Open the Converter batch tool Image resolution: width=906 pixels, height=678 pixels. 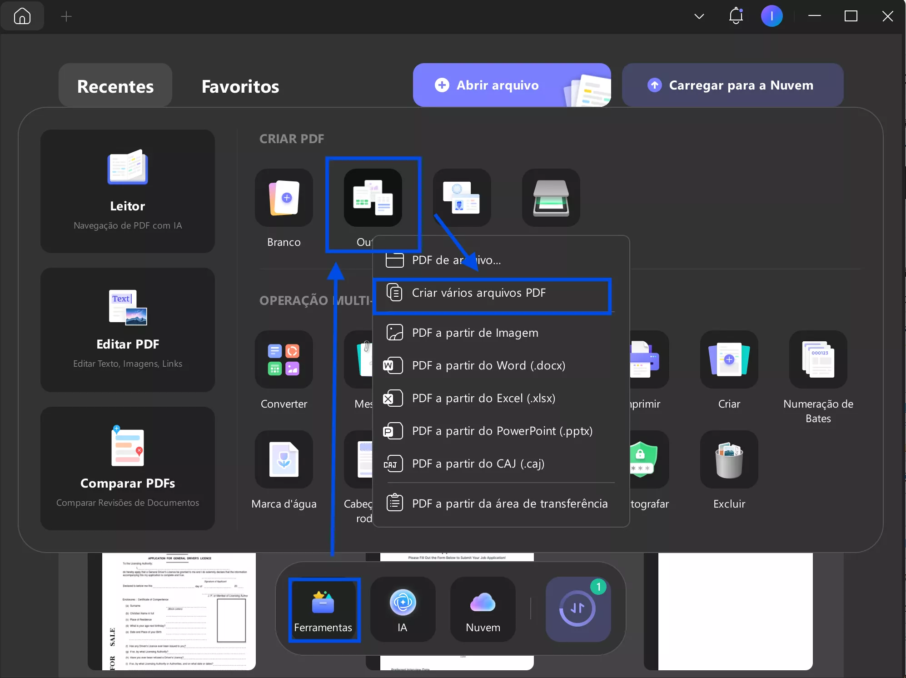[x=284, y=360]
